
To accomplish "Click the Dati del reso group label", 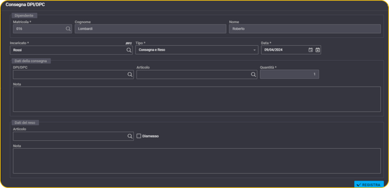I will click(25, 123).
